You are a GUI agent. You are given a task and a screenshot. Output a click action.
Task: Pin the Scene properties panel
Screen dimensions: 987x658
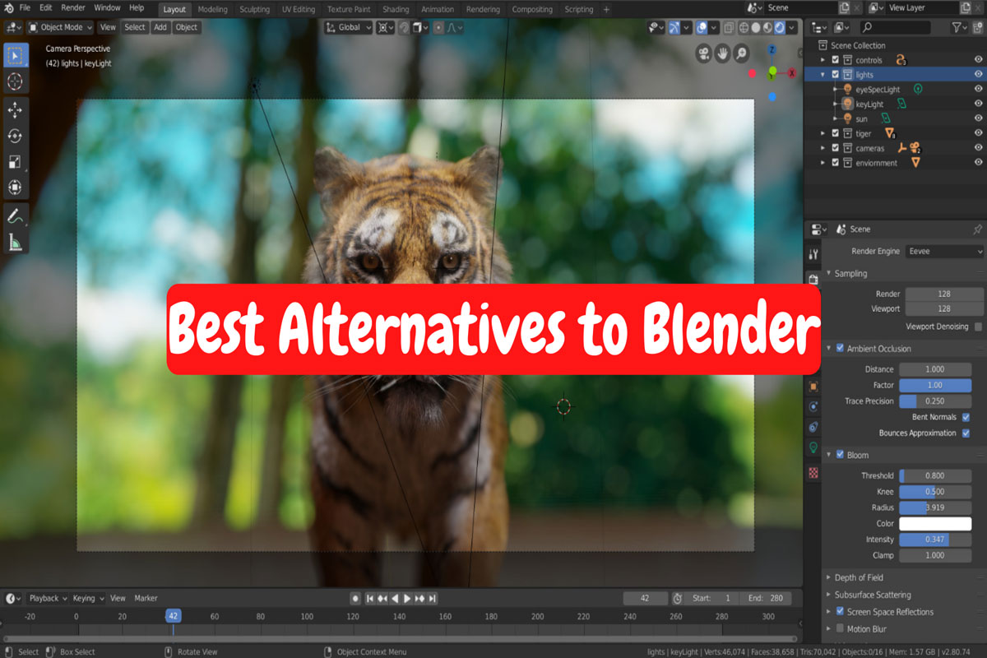977,229
